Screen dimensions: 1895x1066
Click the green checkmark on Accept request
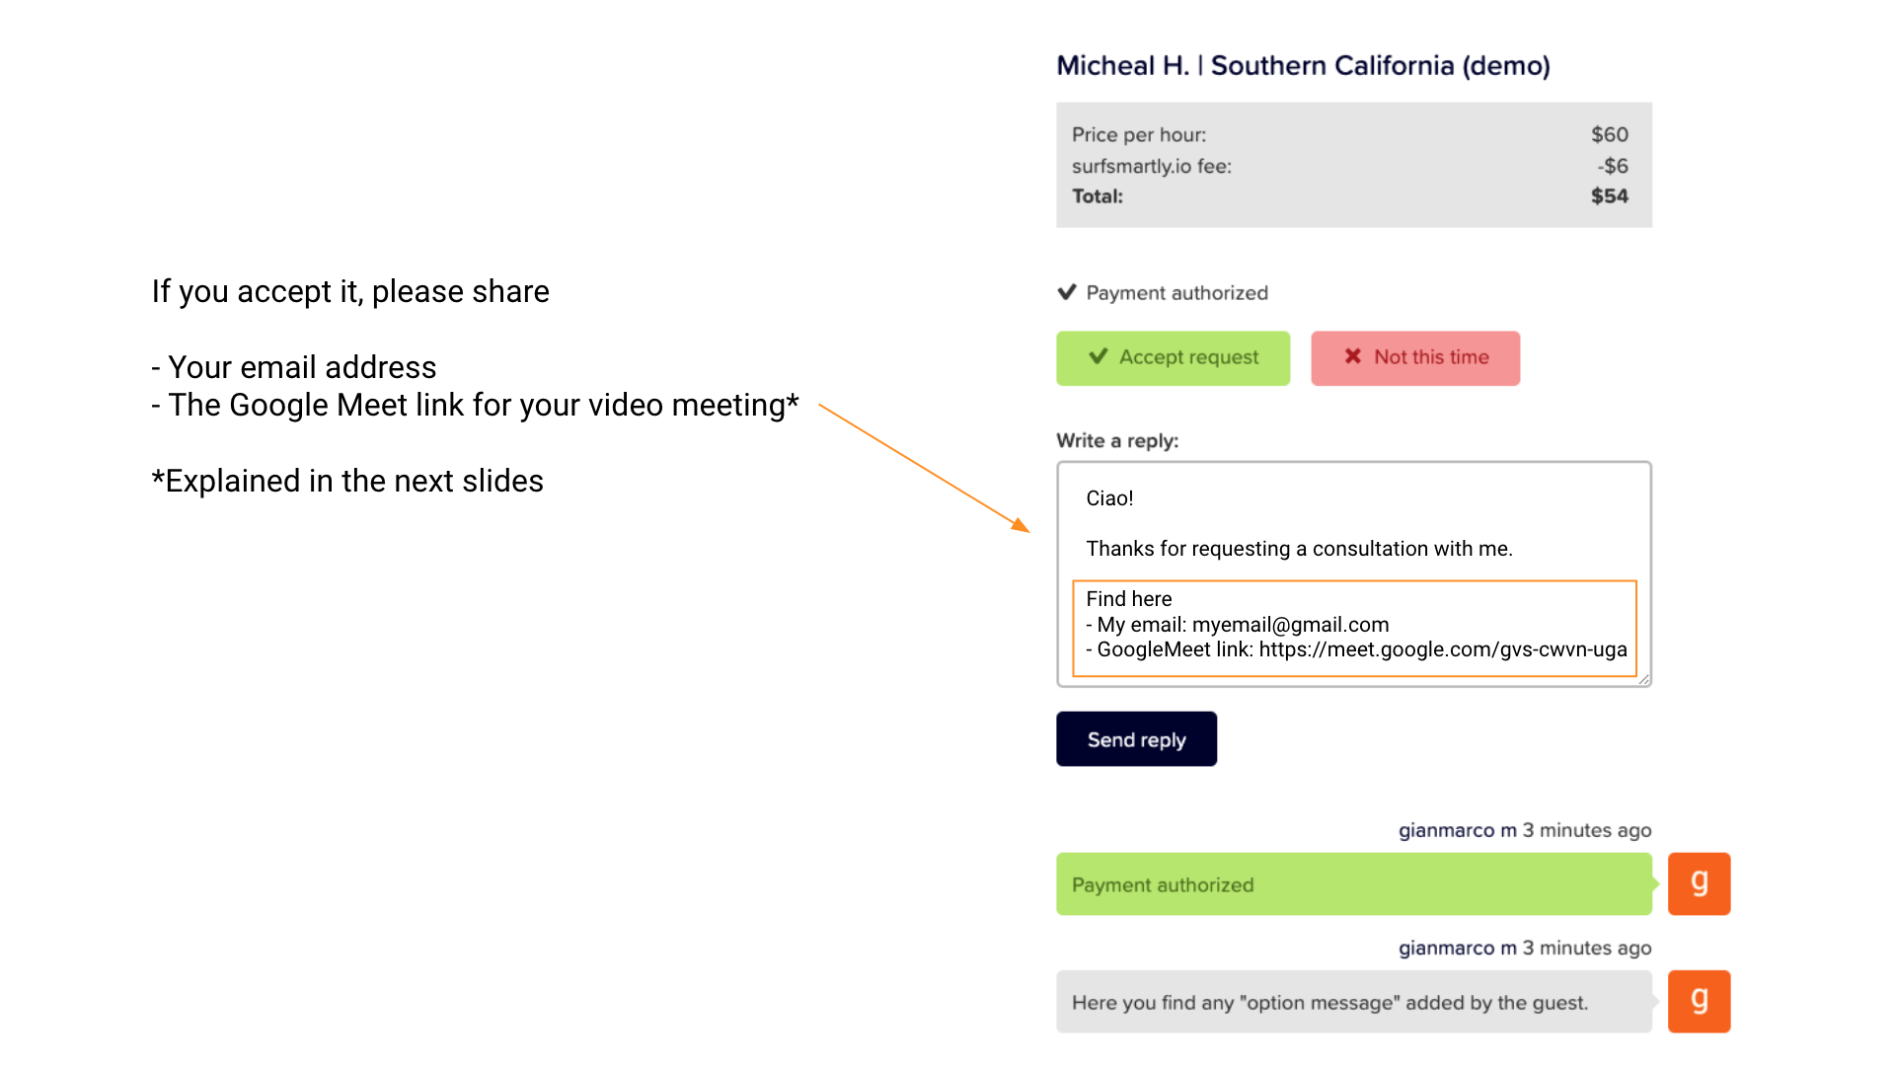(x=1098, y=356)
